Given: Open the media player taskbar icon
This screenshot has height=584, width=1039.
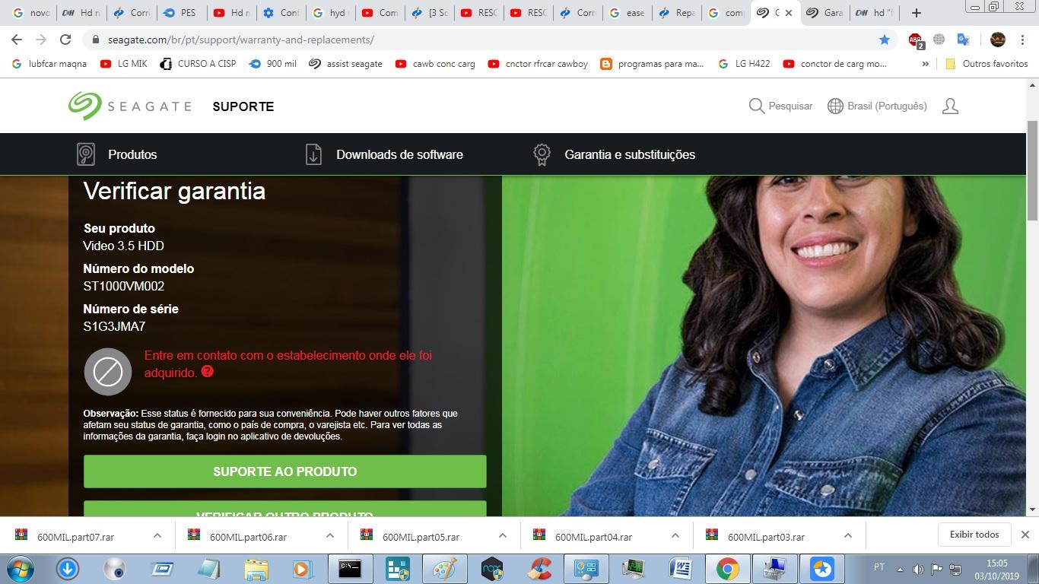Looking at the screenshot, I should [302, 568].
